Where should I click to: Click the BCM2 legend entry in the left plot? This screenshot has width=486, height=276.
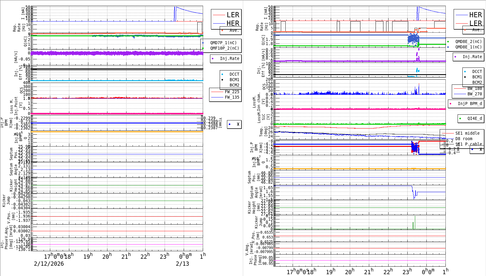tap(234, 85)
